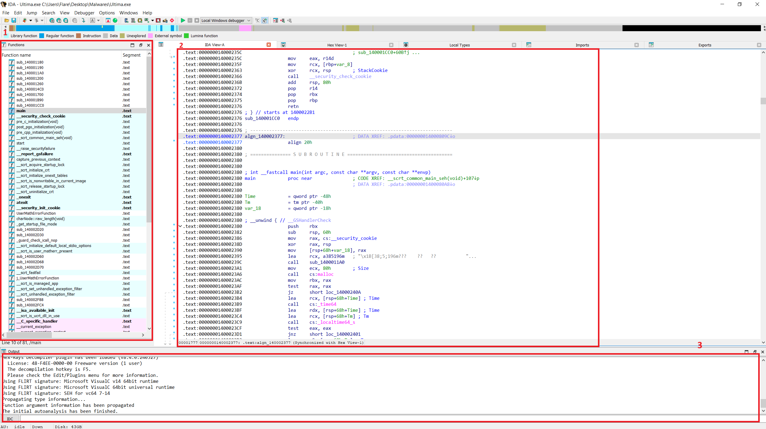
Task: Open the Jump menu
Action: point(32,13)
